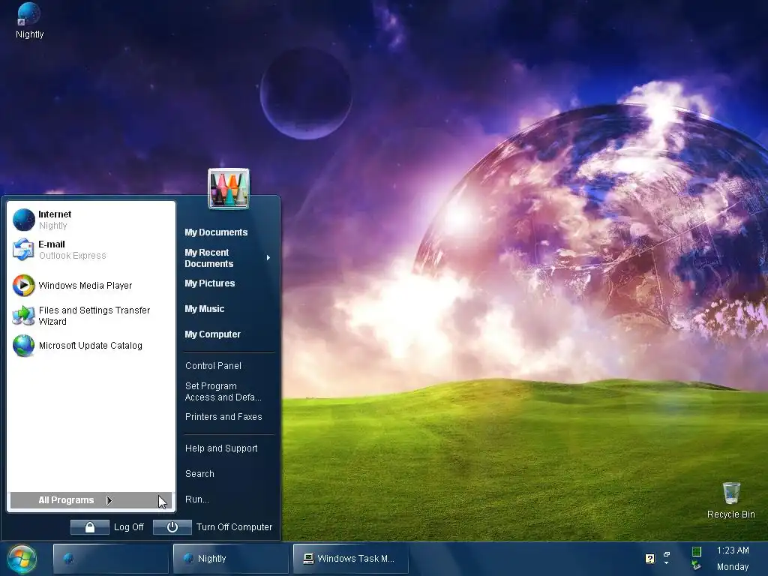Image resolution: width=768 pixels, height=576 pixels.
Task: Click the Windows Media Player label text
Action: coord(85,286)
